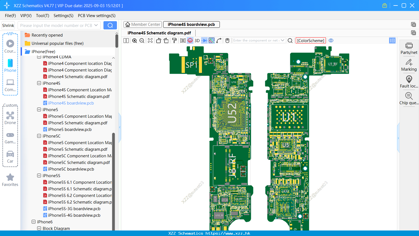Zoom in on the board view
Screen dimensions: 419x236
pos(135,40)
